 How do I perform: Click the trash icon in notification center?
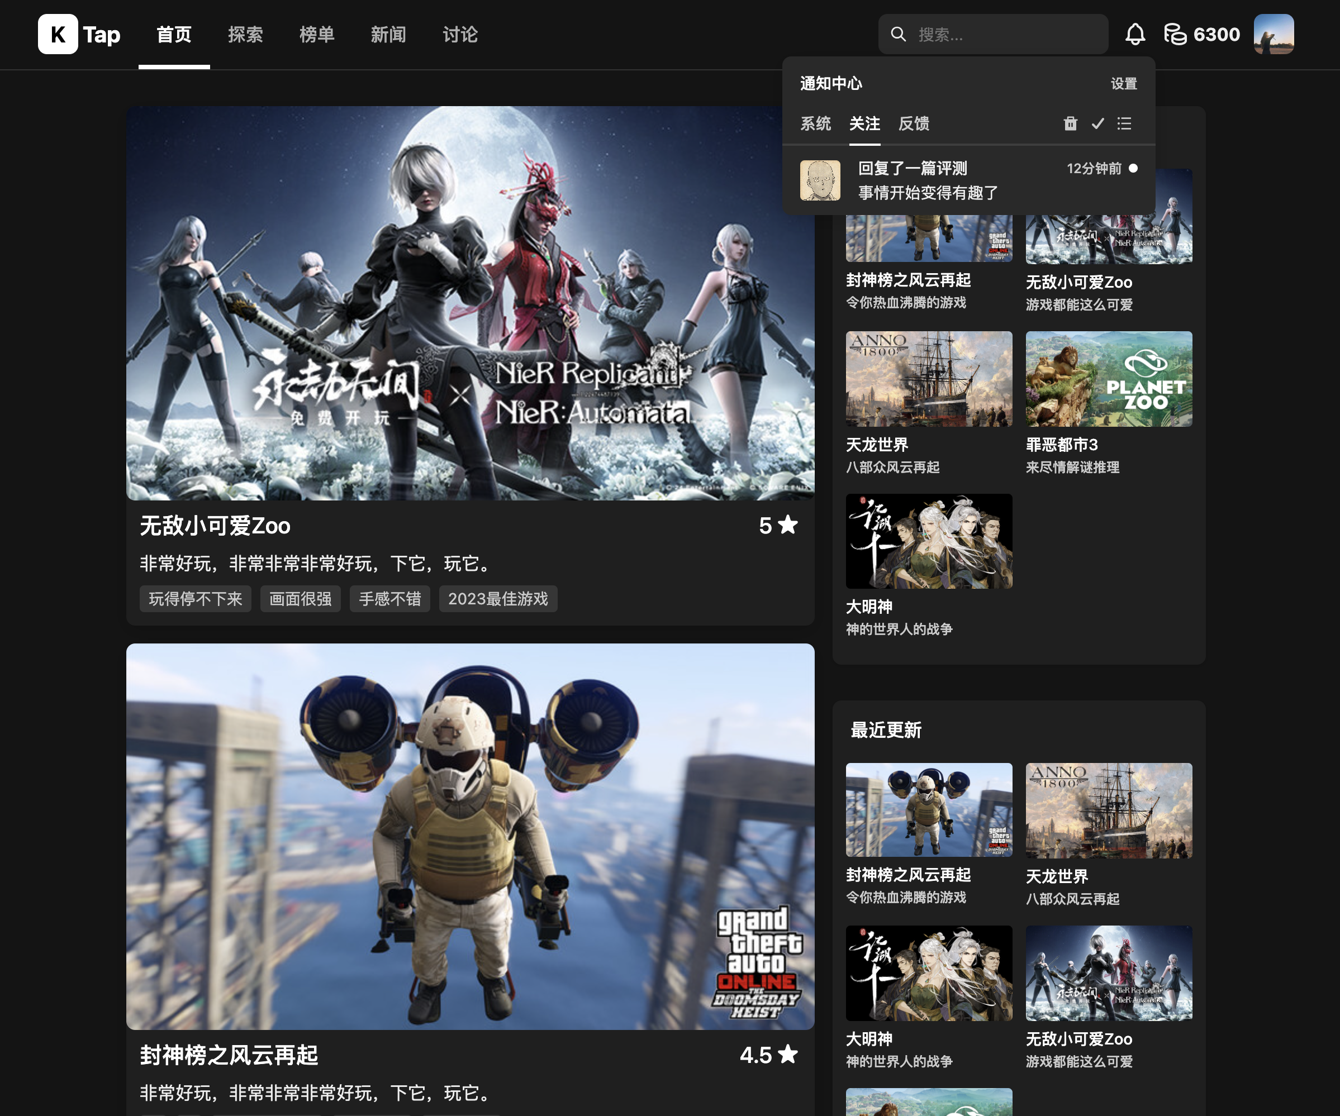coord(1070,123)
